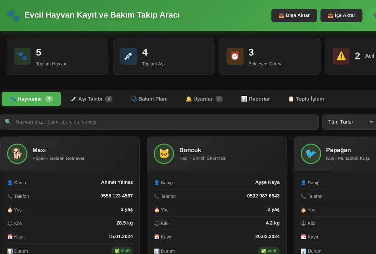Screen dimensions: 376x254
Task: Click the magnifier icon in search bar
Action: [x=8, y=122]
